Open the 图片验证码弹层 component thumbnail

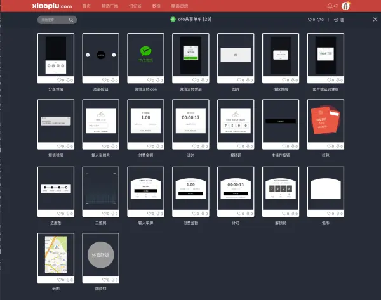pos(326,55)
